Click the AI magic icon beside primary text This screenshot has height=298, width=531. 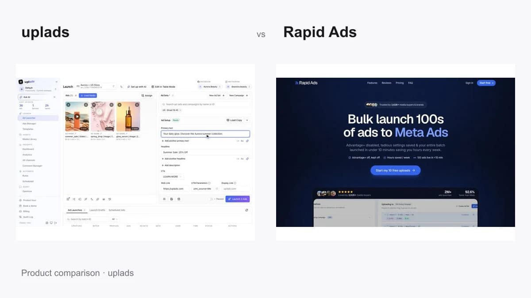tap(247, 141)
